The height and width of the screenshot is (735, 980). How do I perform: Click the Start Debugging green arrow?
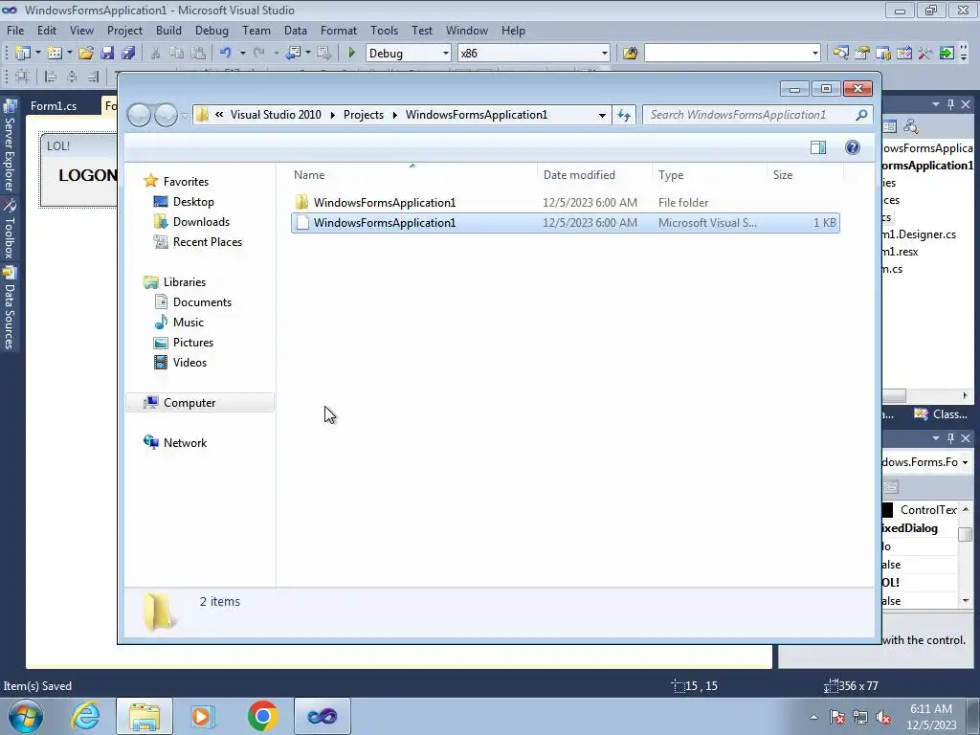click(351, 54)
